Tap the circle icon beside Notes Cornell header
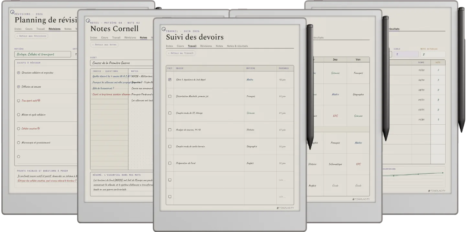 tap(88, 21)
